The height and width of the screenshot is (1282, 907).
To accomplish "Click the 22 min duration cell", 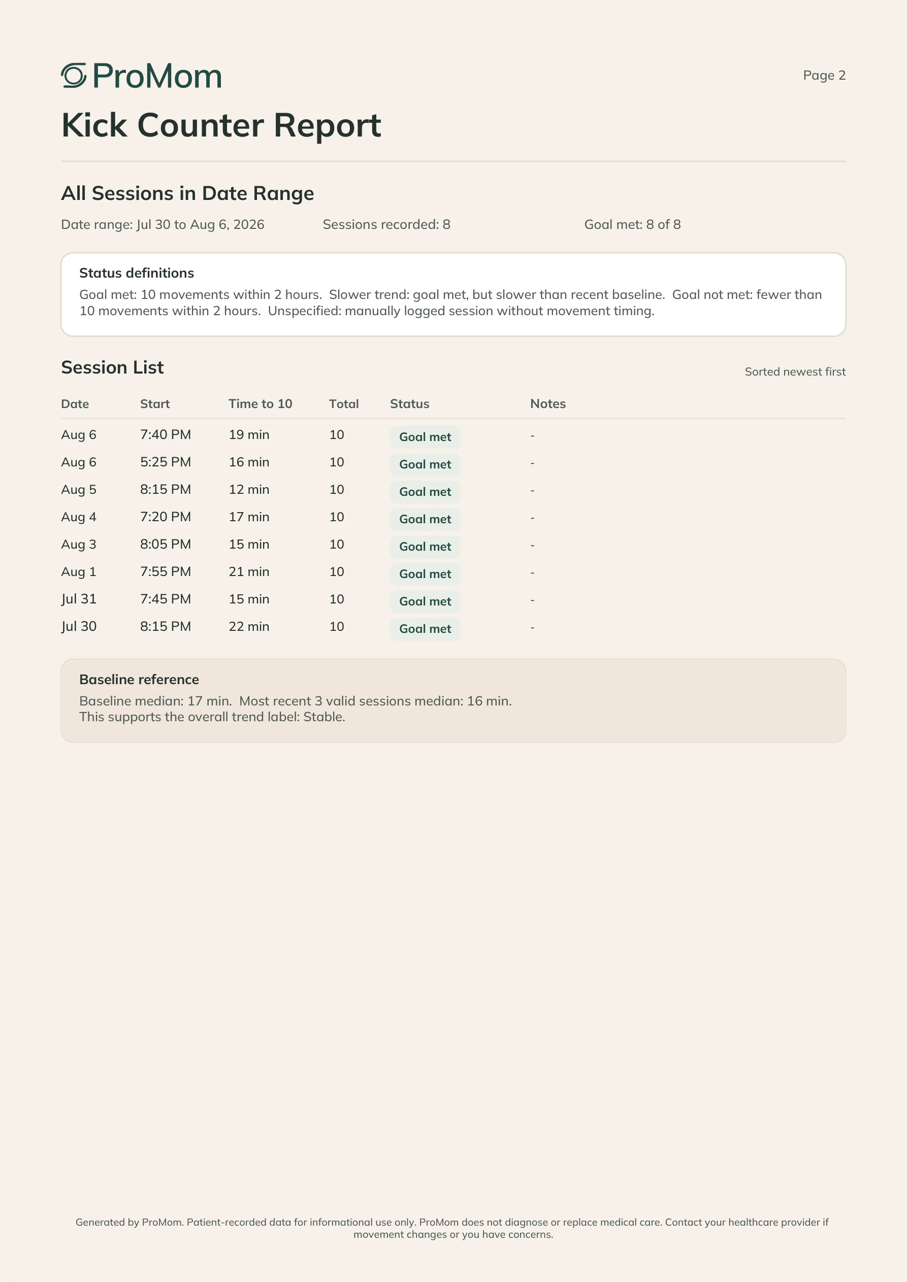I will pyautogui.click(x=249, y=626).
